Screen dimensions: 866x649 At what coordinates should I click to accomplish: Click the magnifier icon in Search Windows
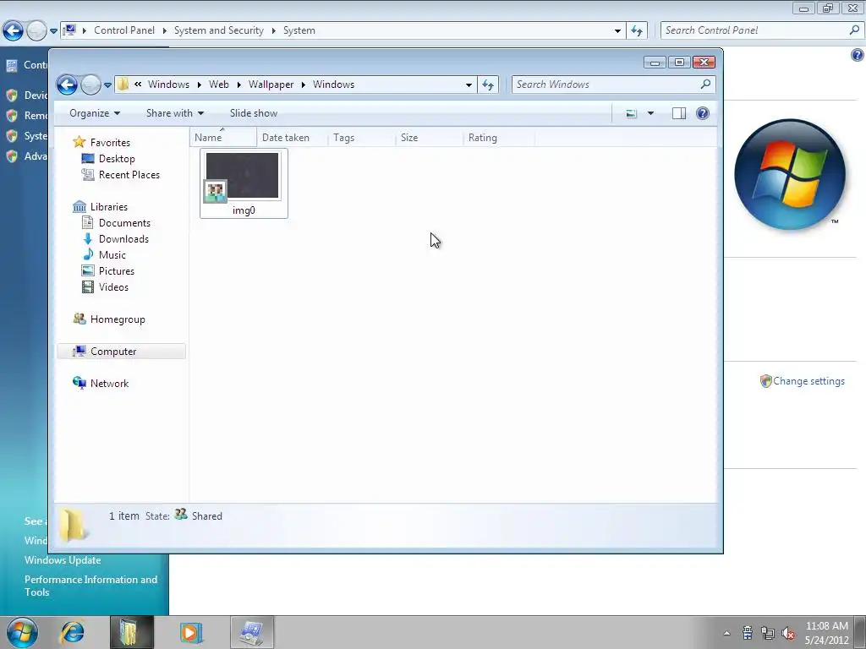[x=705, y=84]
